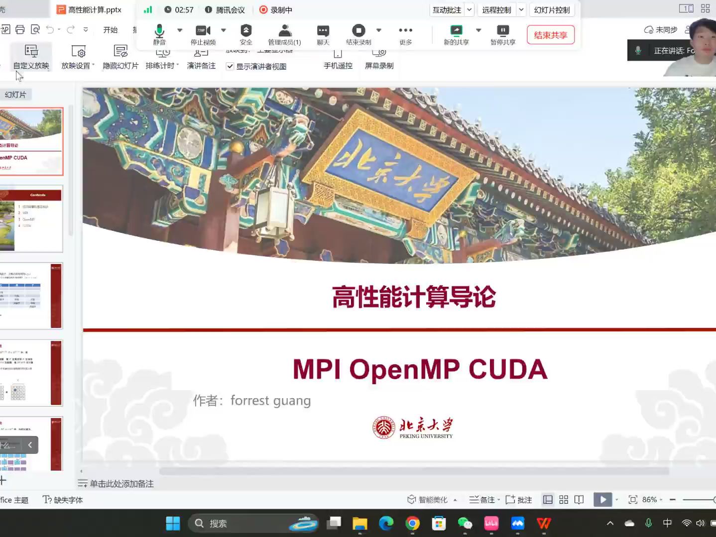Click zoom out minus button
Viewport: 716px width, 537px height.
click(673, 500)
